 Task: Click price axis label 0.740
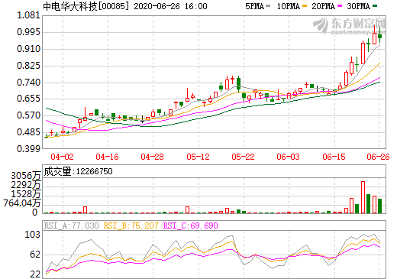[29, 83]
